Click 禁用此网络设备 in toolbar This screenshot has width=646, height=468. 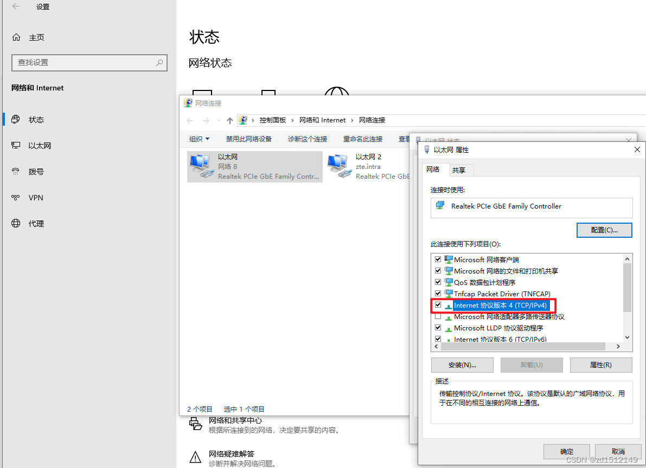tap(249, 139)
